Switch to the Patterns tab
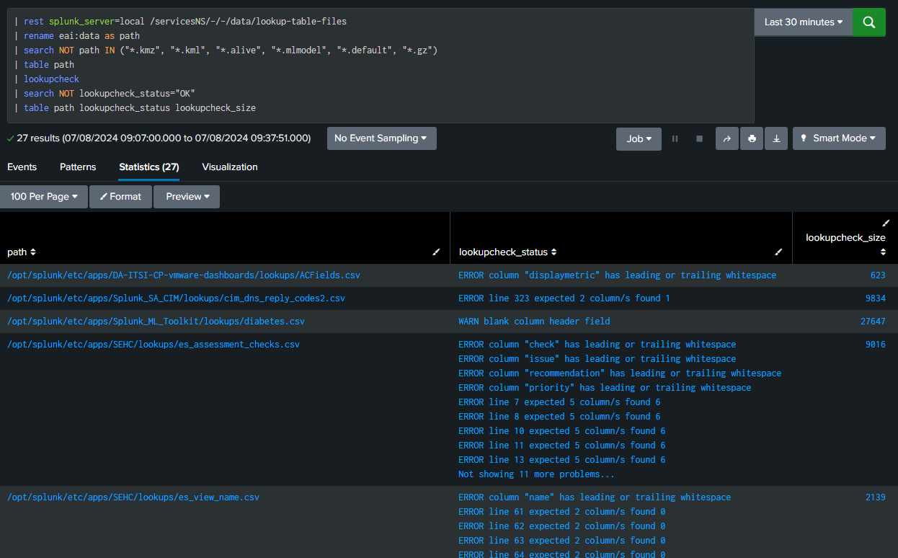This screenshot has height=558, width=898. 78,167
